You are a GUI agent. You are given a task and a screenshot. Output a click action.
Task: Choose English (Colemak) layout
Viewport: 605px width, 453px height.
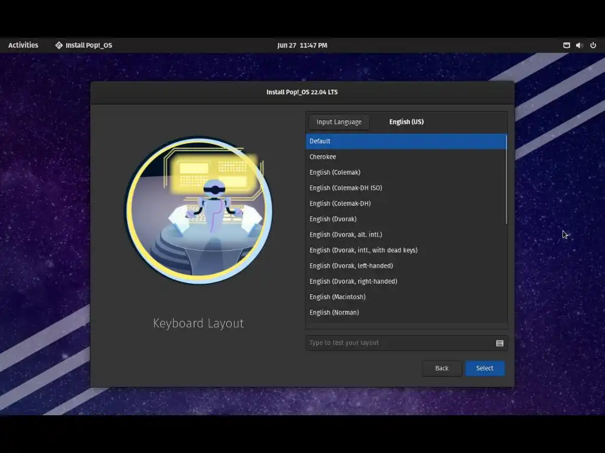[406, 172]
